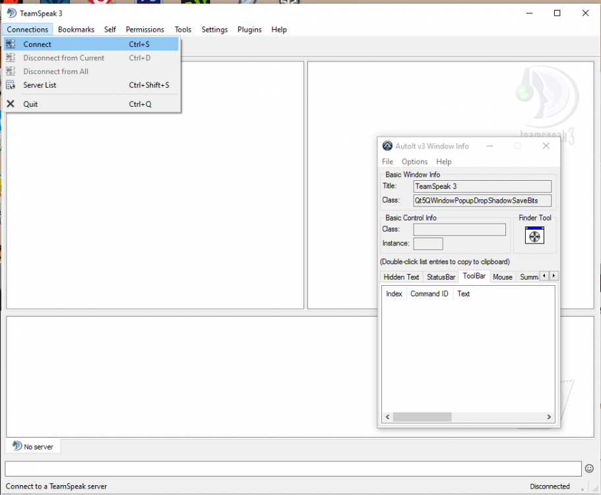
Task: Click status text 'Connect to a TeamSpeak server'
Action: coord(56,486)
